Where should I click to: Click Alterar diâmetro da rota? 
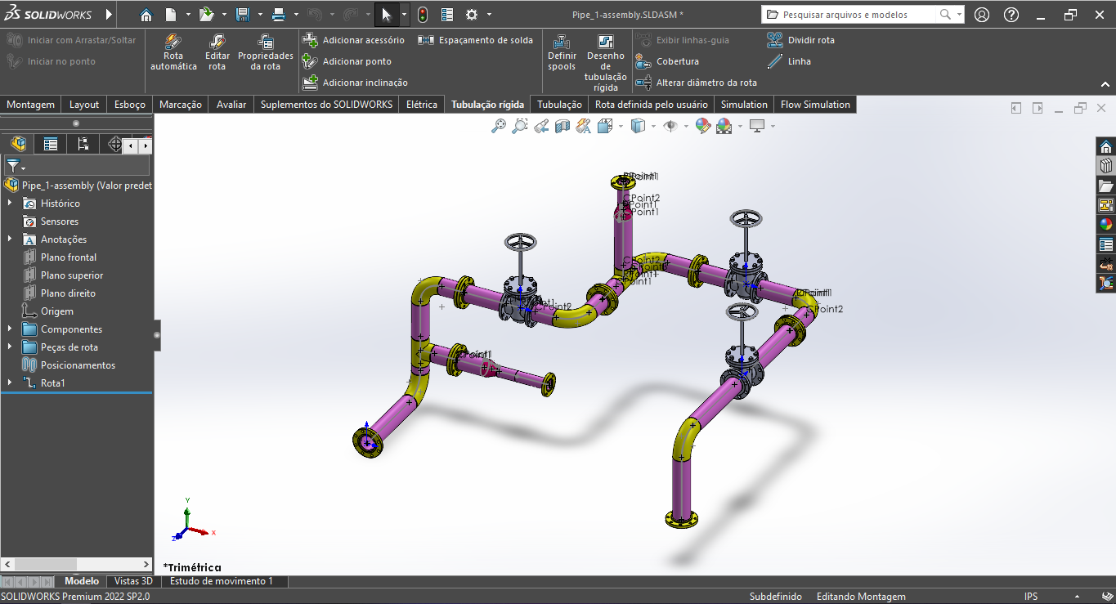click(x=706, y=83)
